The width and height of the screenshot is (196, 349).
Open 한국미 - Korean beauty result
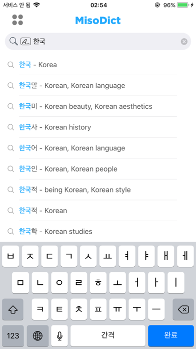tap(98, 106)
